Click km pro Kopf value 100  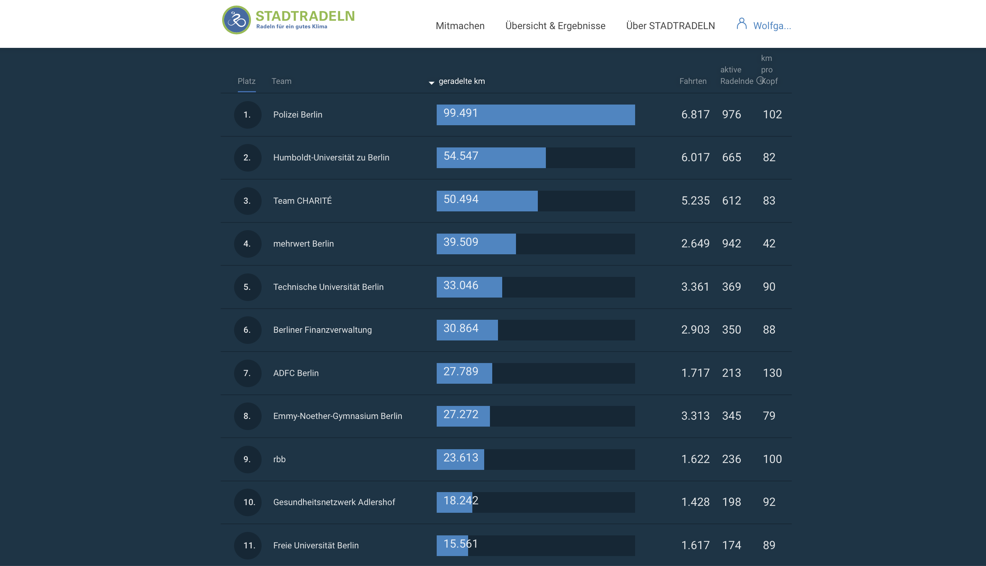tap(772, 459)
